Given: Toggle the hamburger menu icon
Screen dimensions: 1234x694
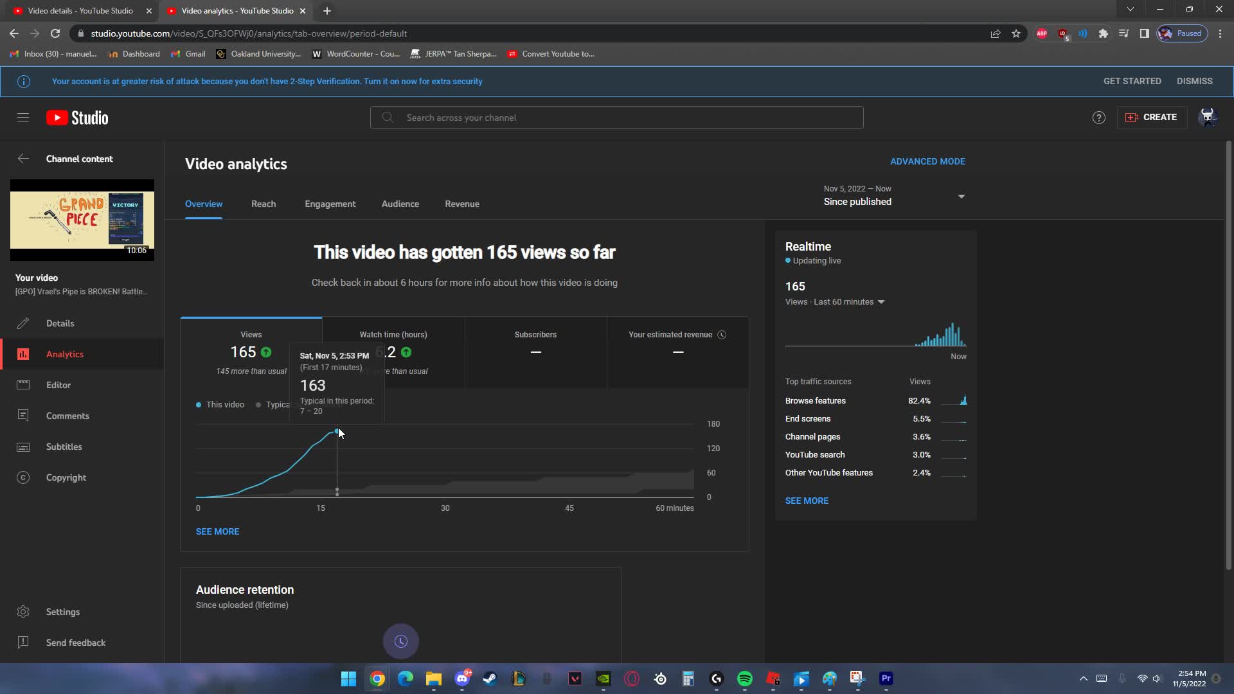Looking at the screenshot, I should (x=23, y=117).
